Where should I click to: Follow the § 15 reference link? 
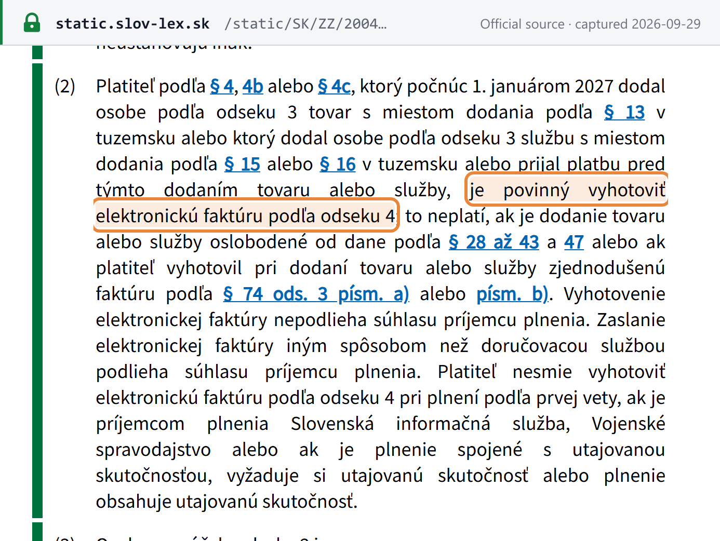tap(242, 164)
